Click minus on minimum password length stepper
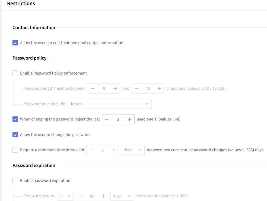 tap(93, 88)
